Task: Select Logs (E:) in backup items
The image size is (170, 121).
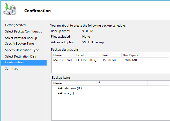Action: (68, 93)
